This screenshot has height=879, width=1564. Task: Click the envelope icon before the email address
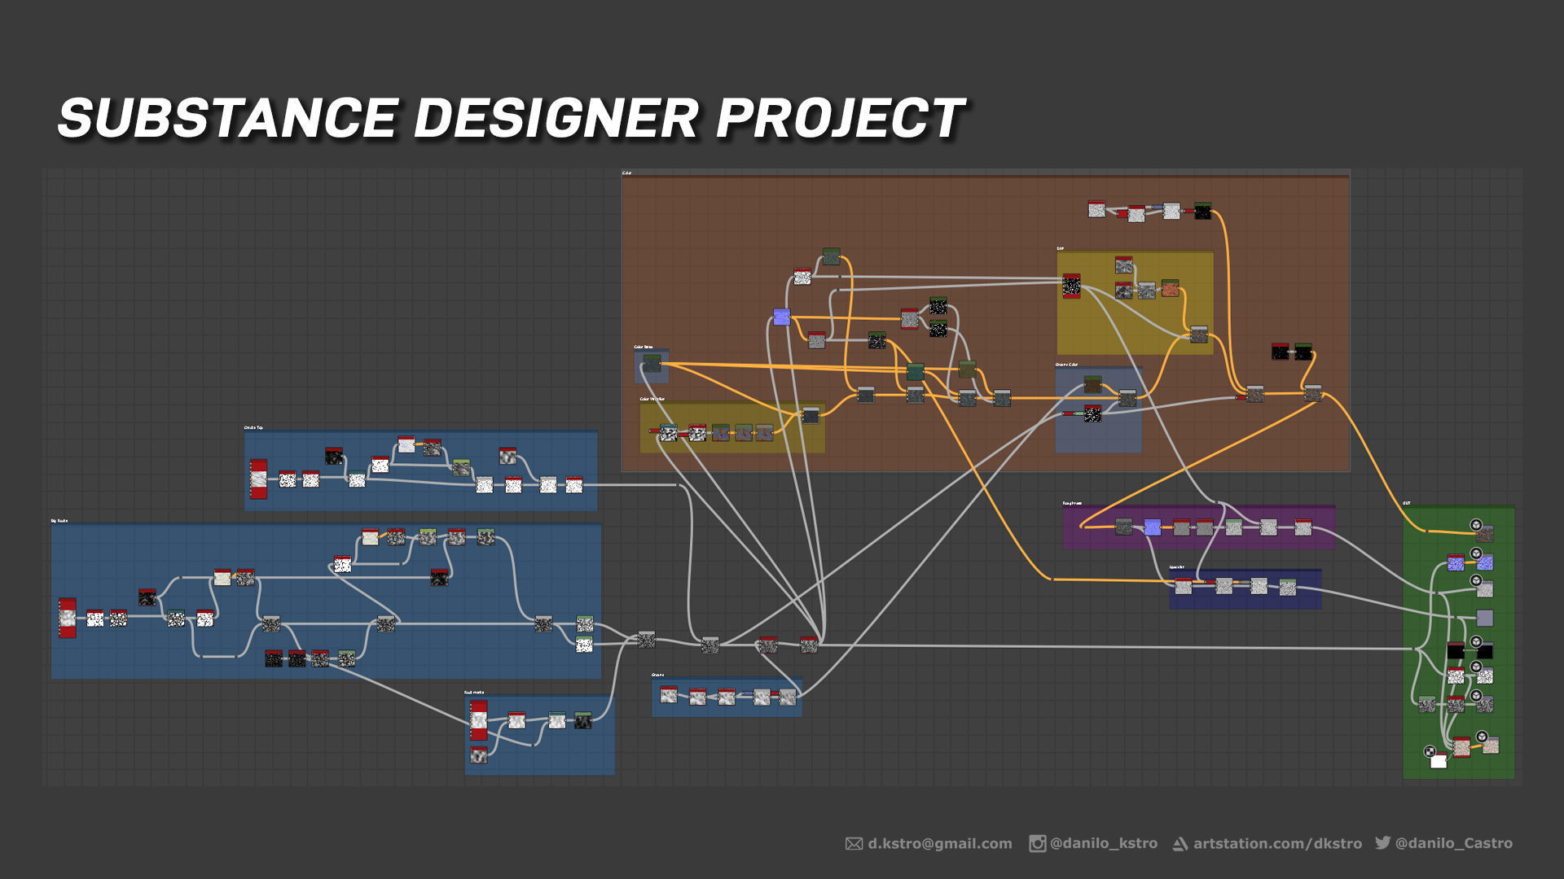[x=853, y=844]
